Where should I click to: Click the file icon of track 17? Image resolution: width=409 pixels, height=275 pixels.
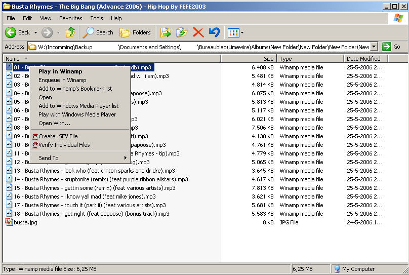pos(9,205)
